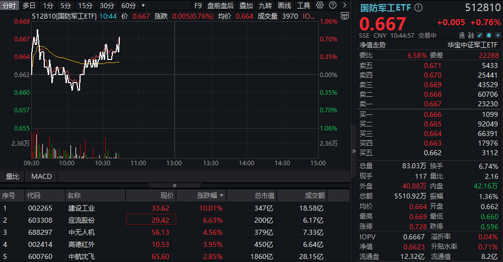The image size is (503, 262).
Task: Toggle the 九转 indicator
Action: coord(265,6)
